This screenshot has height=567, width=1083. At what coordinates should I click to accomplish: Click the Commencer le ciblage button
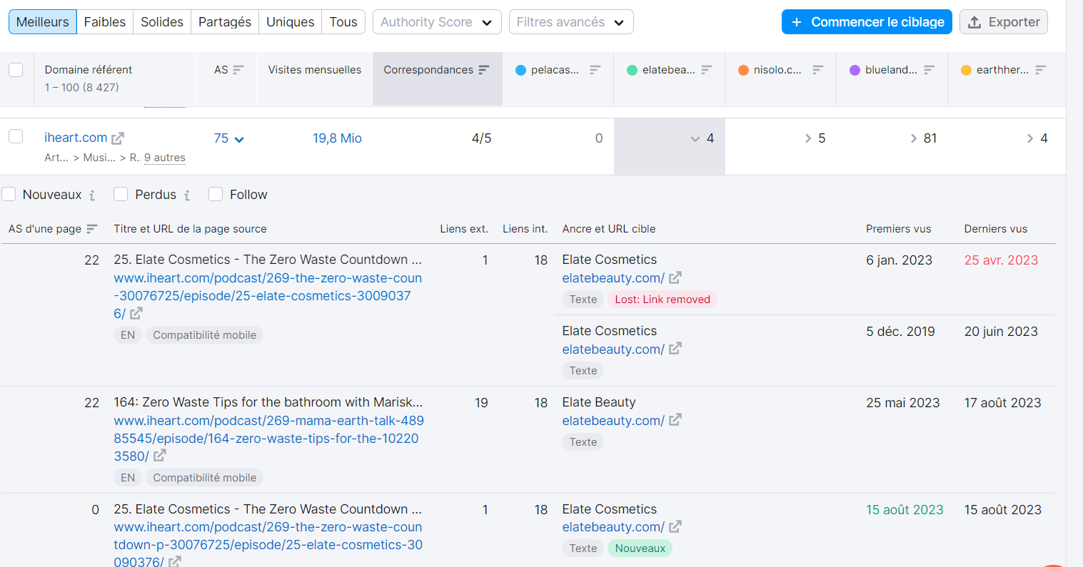click(866, 21)
